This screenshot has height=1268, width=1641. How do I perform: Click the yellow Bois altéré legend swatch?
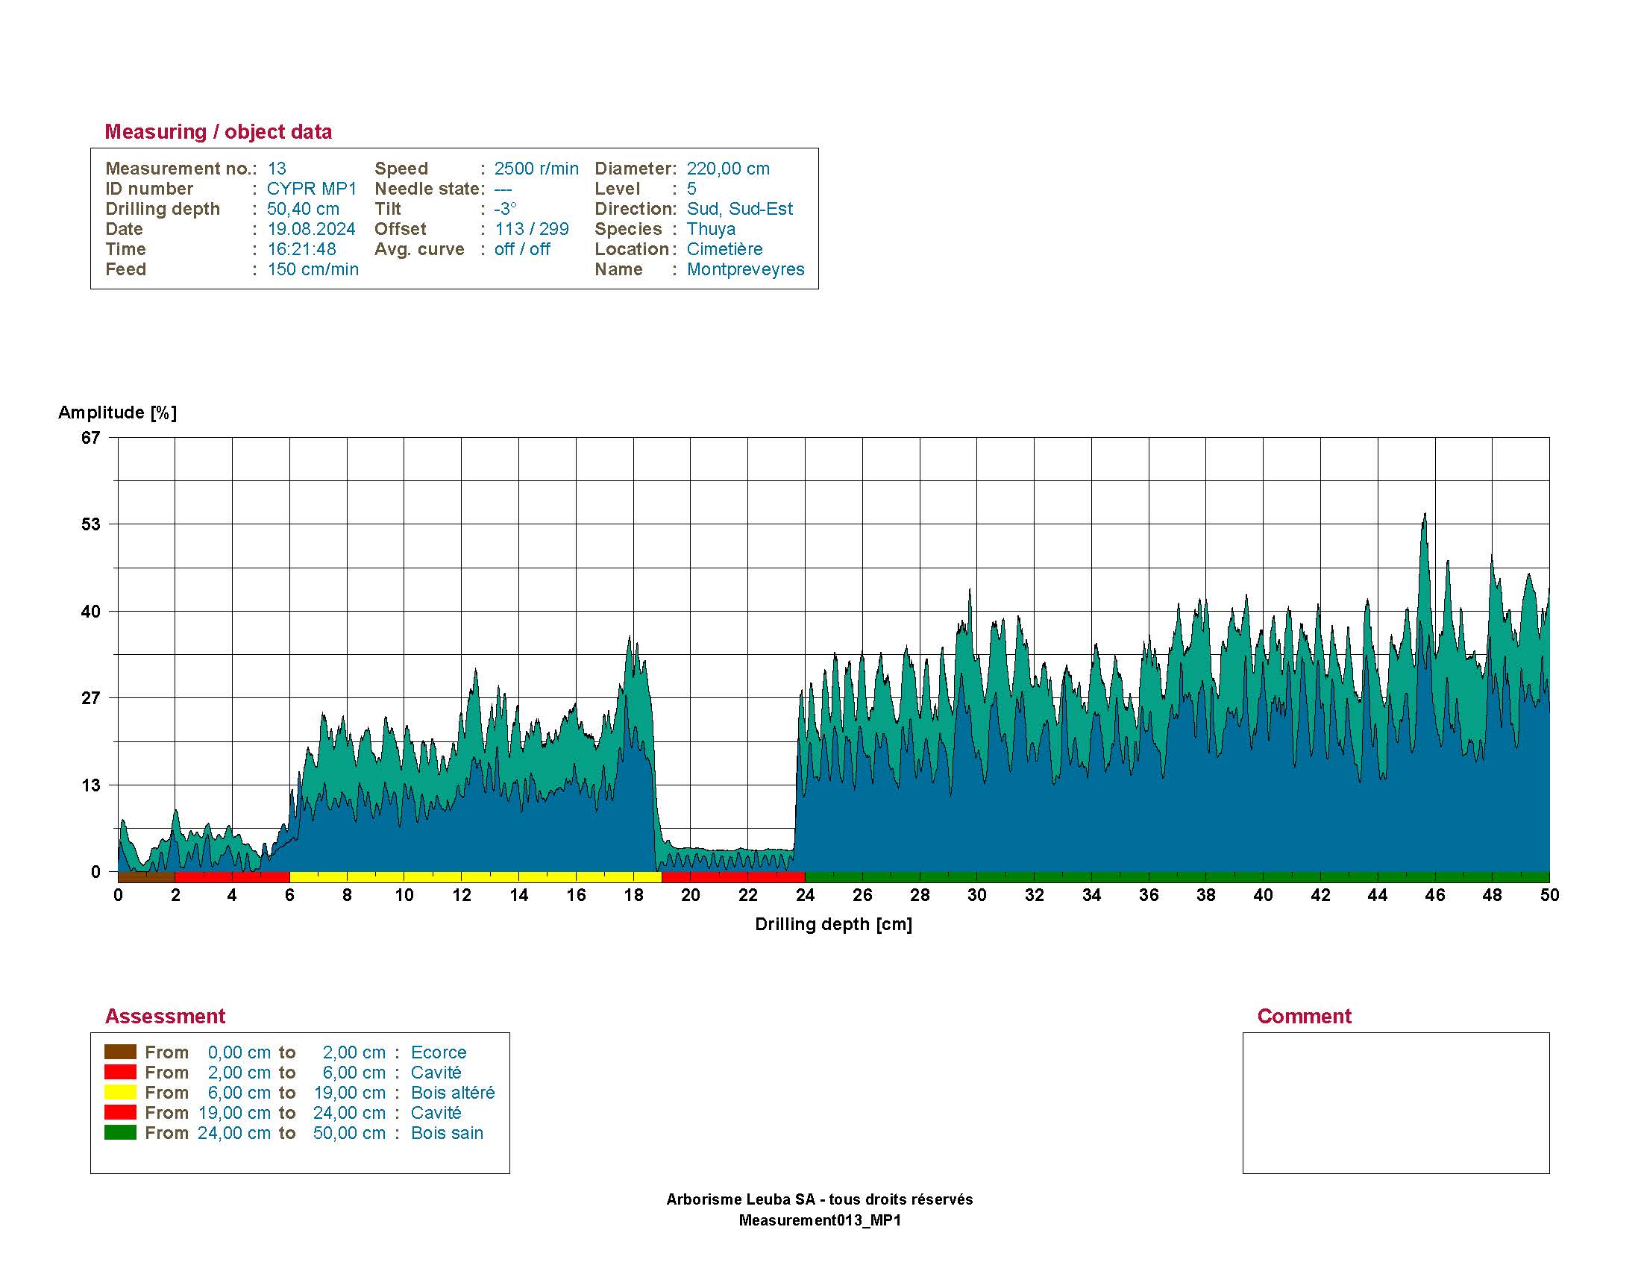[120, 1092]
